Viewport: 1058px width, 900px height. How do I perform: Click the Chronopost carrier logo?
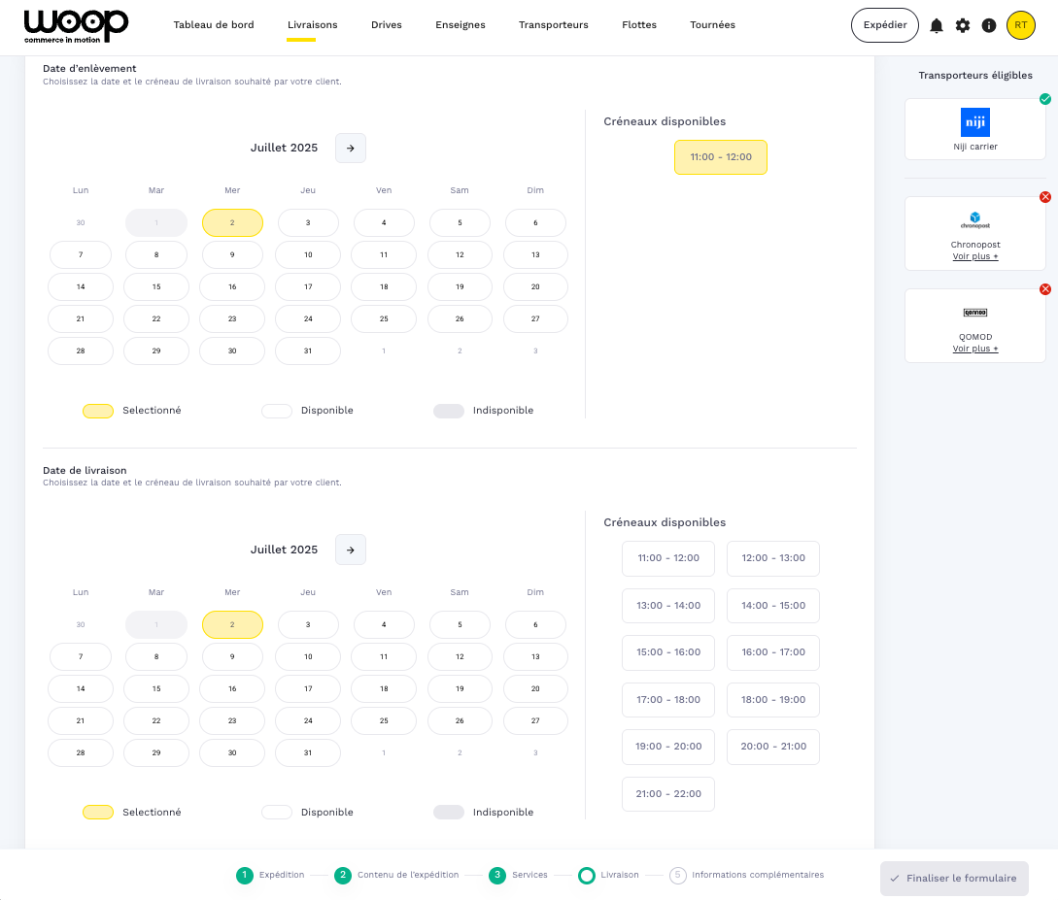(x=974, y=219)
